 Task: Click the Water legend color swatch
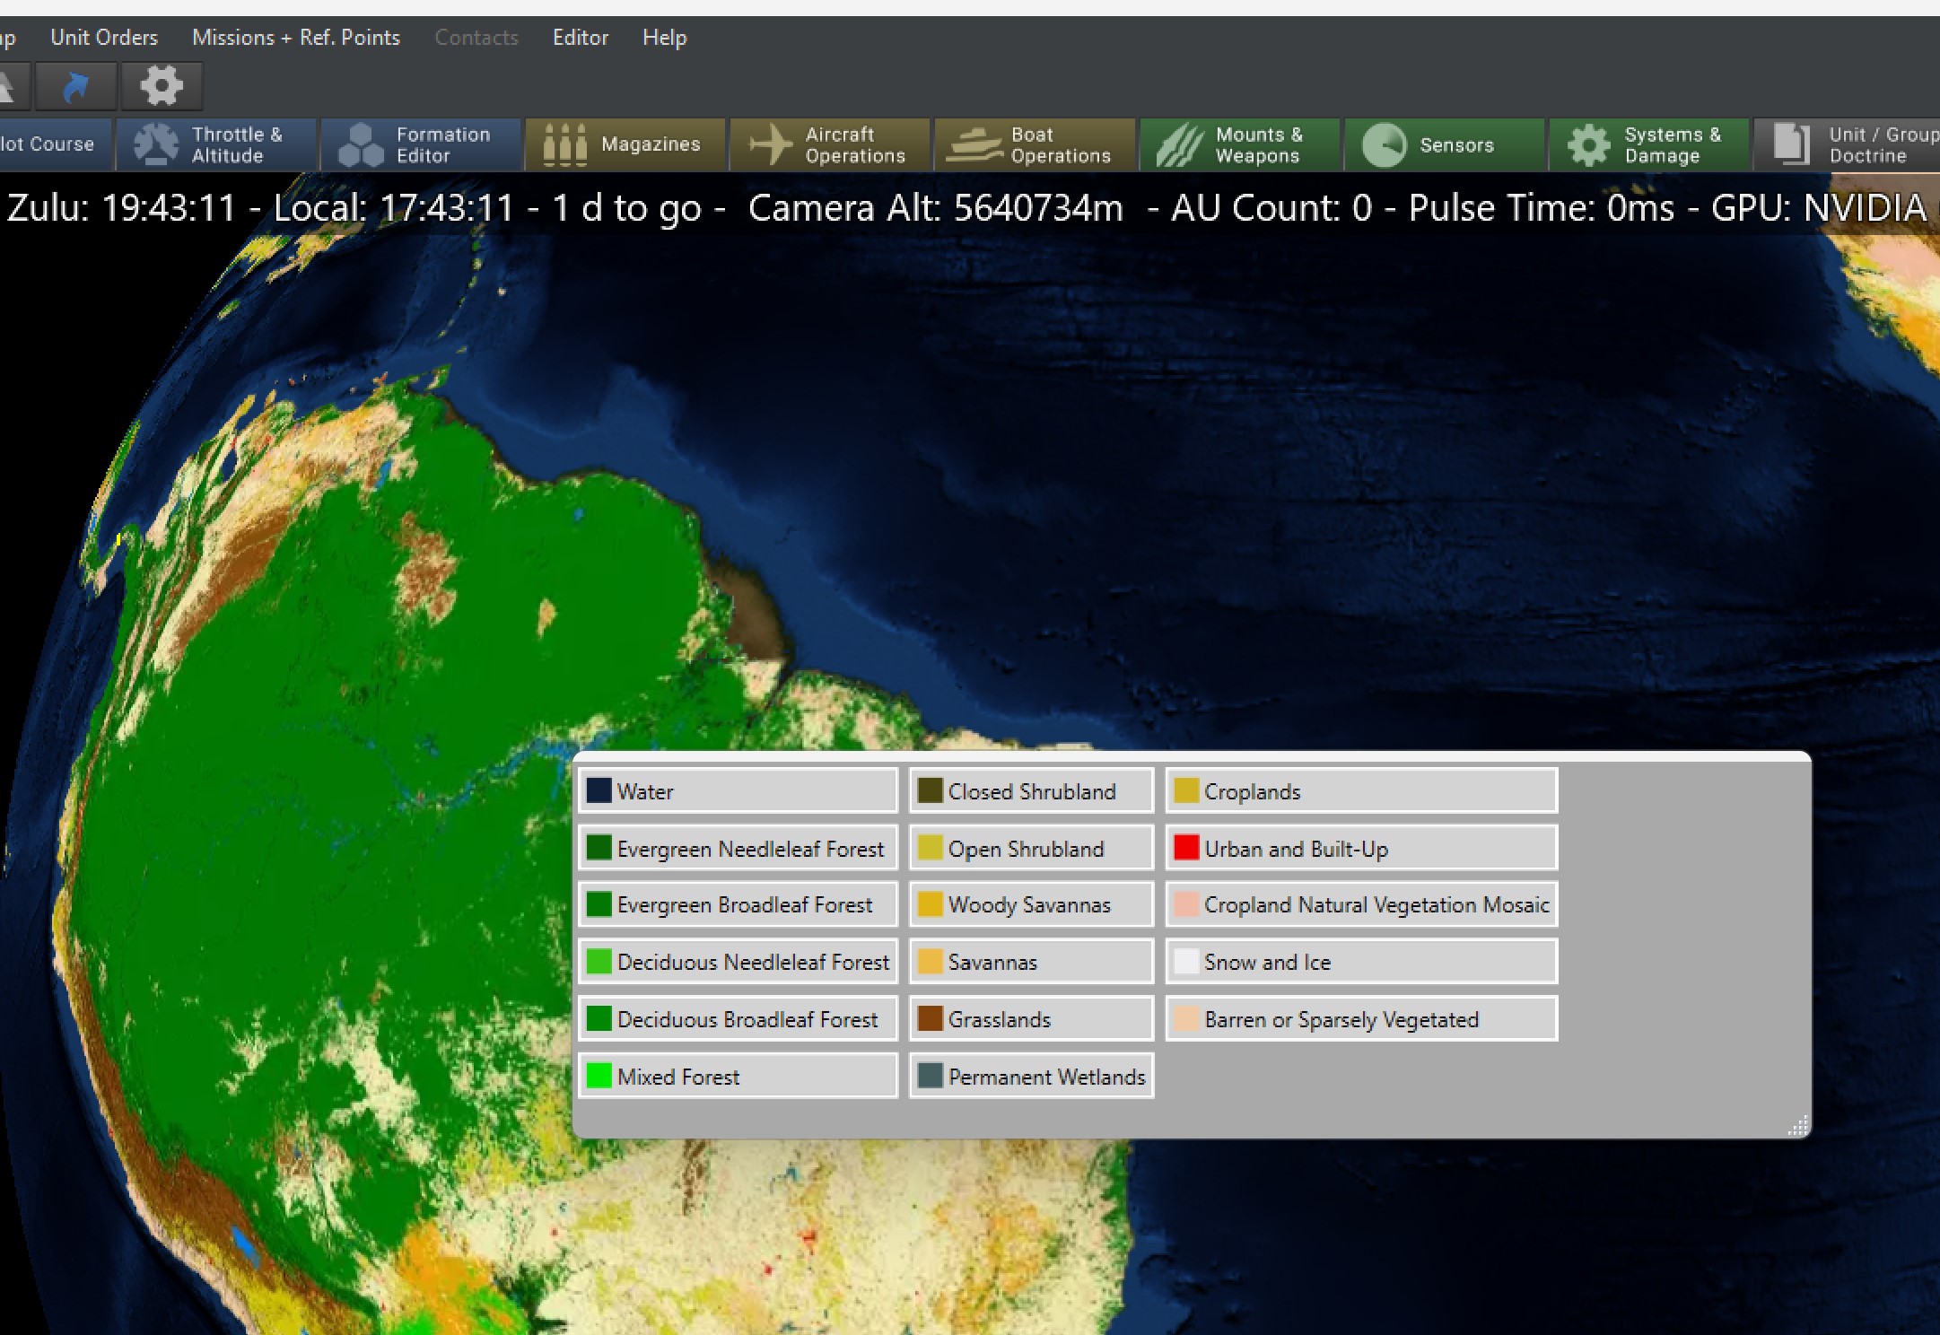tap(599, 790)
